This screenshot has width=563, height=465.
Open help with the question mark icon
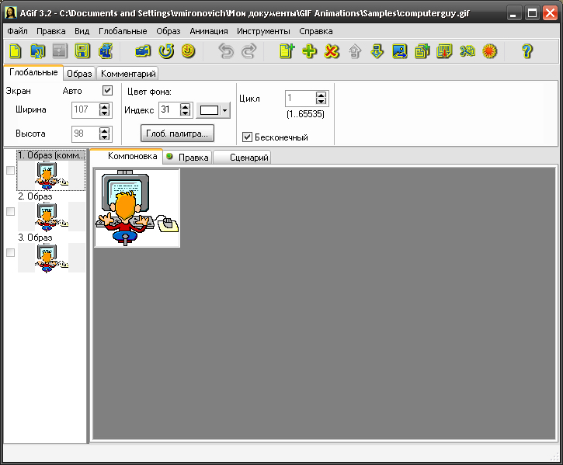[527, 52]
